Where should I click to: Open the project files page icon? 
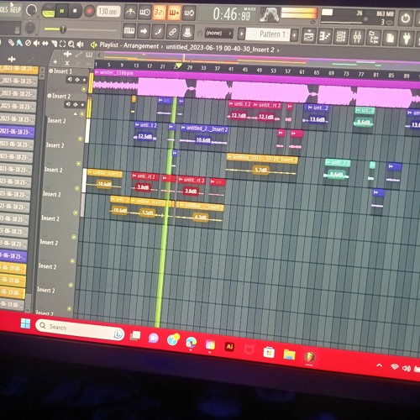click(390, 38)
